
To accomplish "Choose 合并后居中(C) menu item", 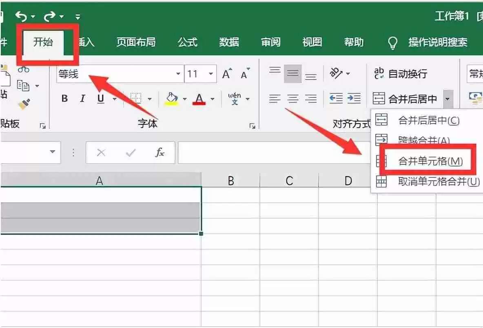I will tap(427, 120).
